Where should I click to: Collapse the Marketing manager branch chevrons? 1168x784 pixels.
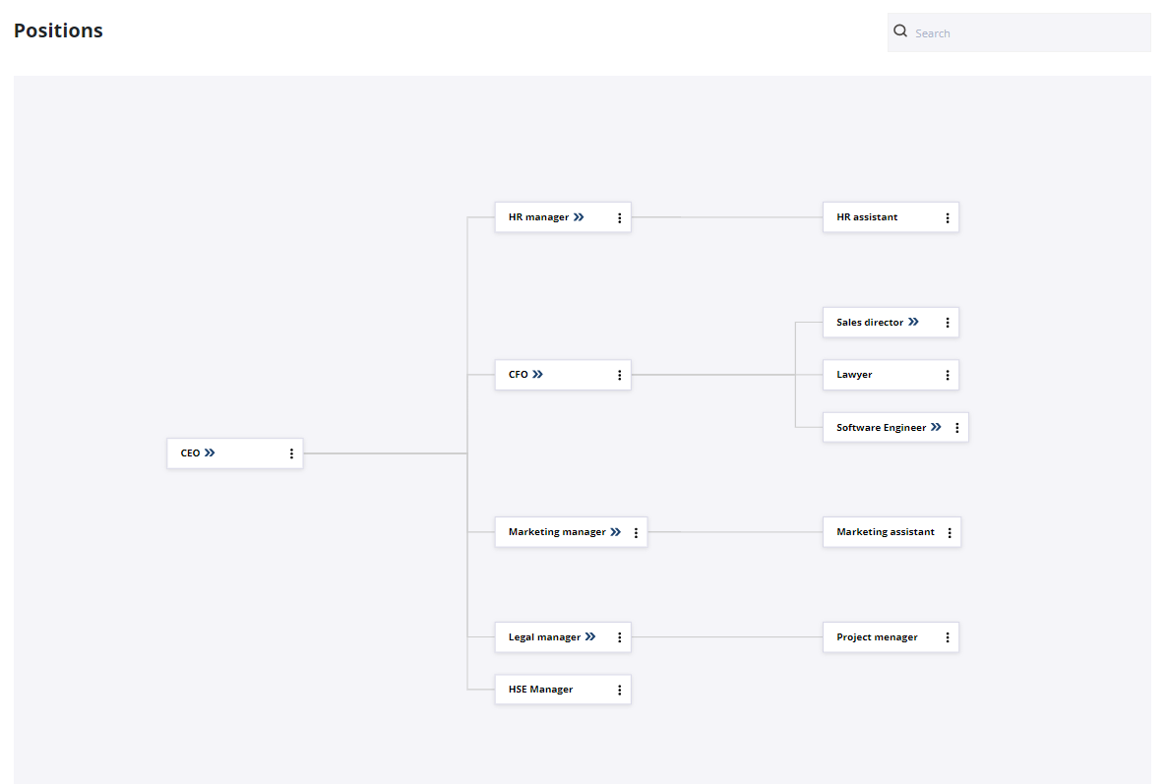(615, 532)
